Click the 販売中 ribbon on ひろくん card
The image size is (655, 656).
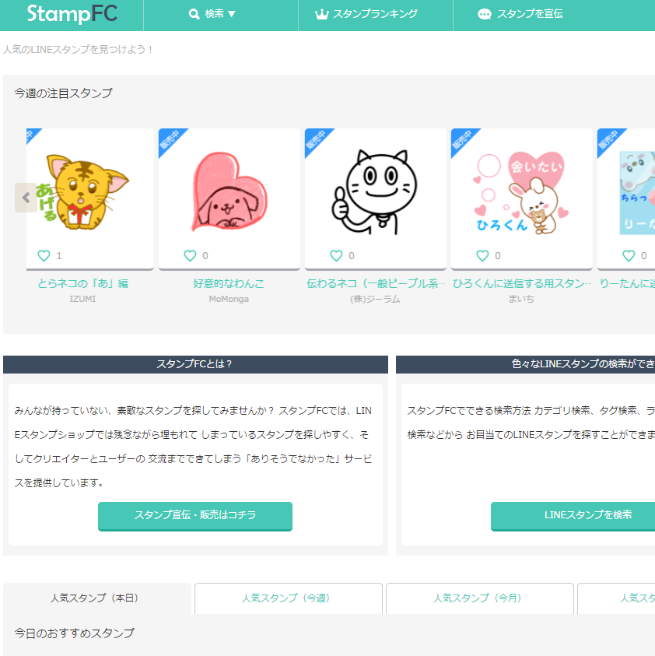tap(463, 141)
